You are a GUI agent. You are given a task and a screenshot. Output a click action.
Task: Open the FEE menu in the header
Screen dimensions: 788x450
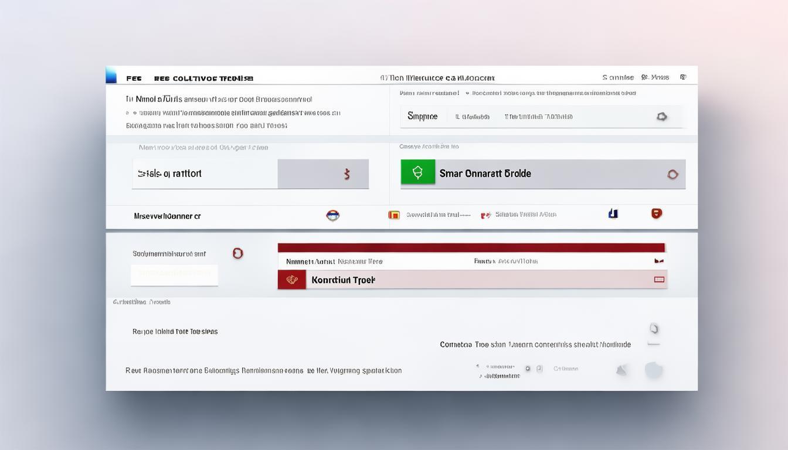134,78
